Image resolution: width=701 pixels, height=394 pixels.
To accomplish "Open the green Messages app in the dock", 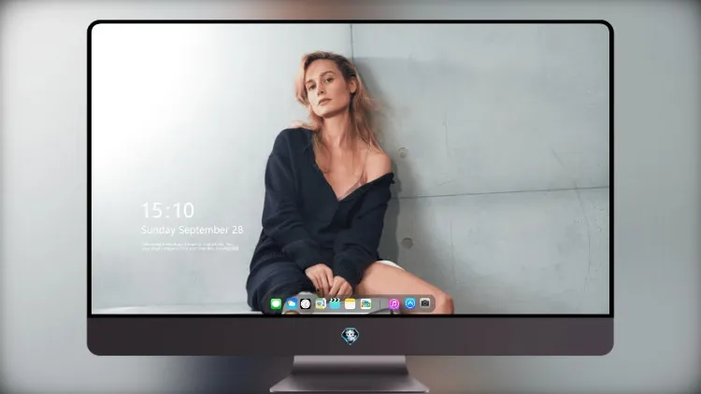I will click(x=276, y=304).
